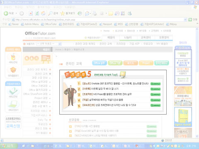This screenshot has width=199, height=149.
Task: Click the Refresh page icon
Action: coord(37,13)
